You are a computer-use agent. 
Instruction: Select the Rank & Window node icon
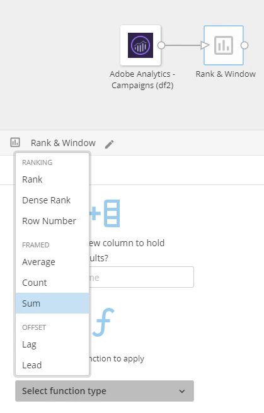click(224, 45)
